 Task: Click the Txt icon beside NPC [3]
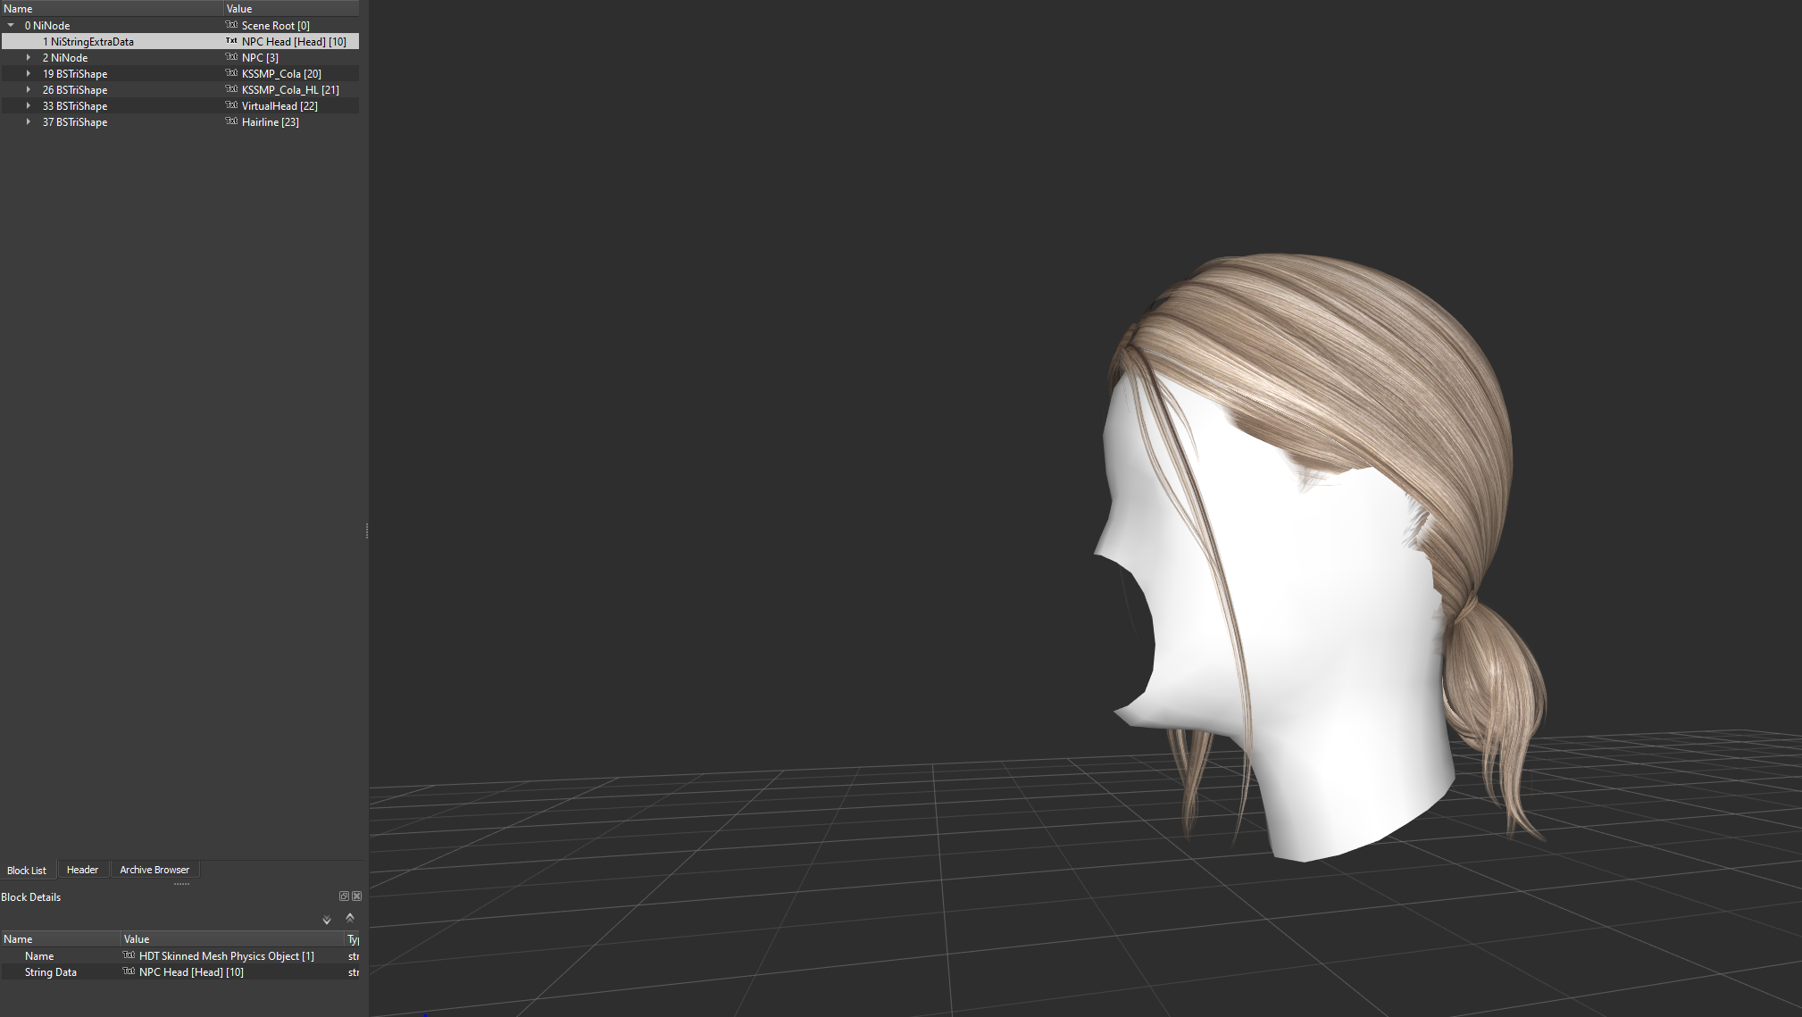pos(231,57)
